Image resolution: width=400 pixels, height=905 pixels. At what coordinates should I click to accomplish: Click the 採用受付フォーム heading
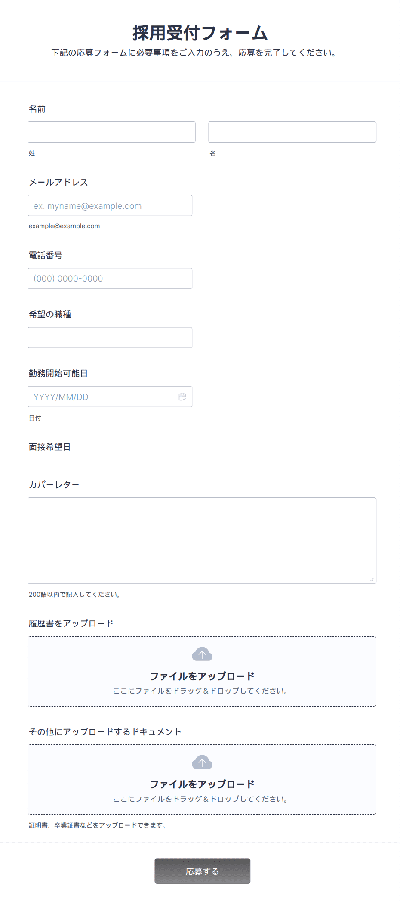click(200, 33)
